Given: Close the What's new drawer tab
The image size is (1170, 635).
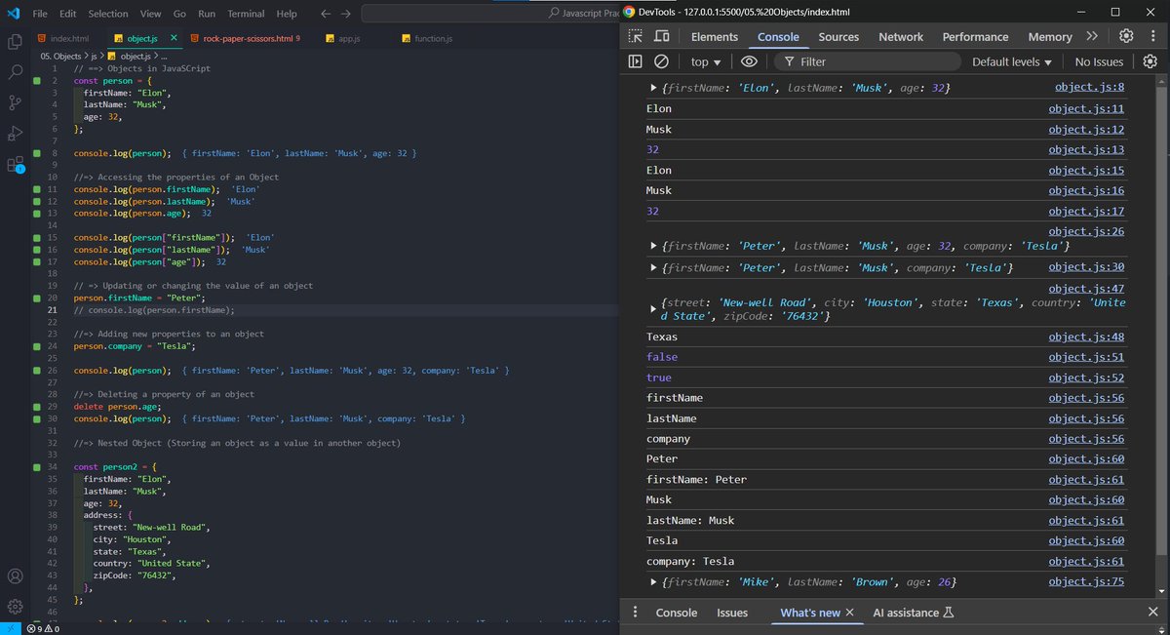Looking at the screenshot, I should (x=849, y=613).
